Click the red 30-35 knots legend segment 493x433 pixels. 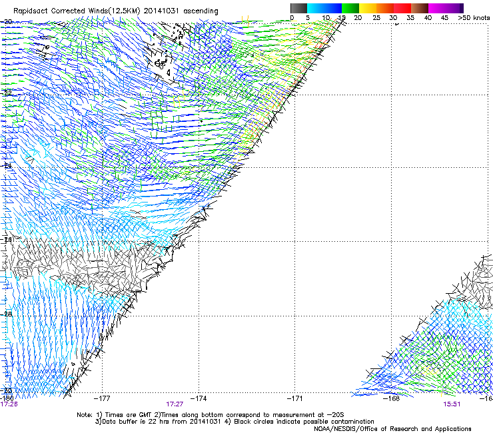click(x=402, y=8)
